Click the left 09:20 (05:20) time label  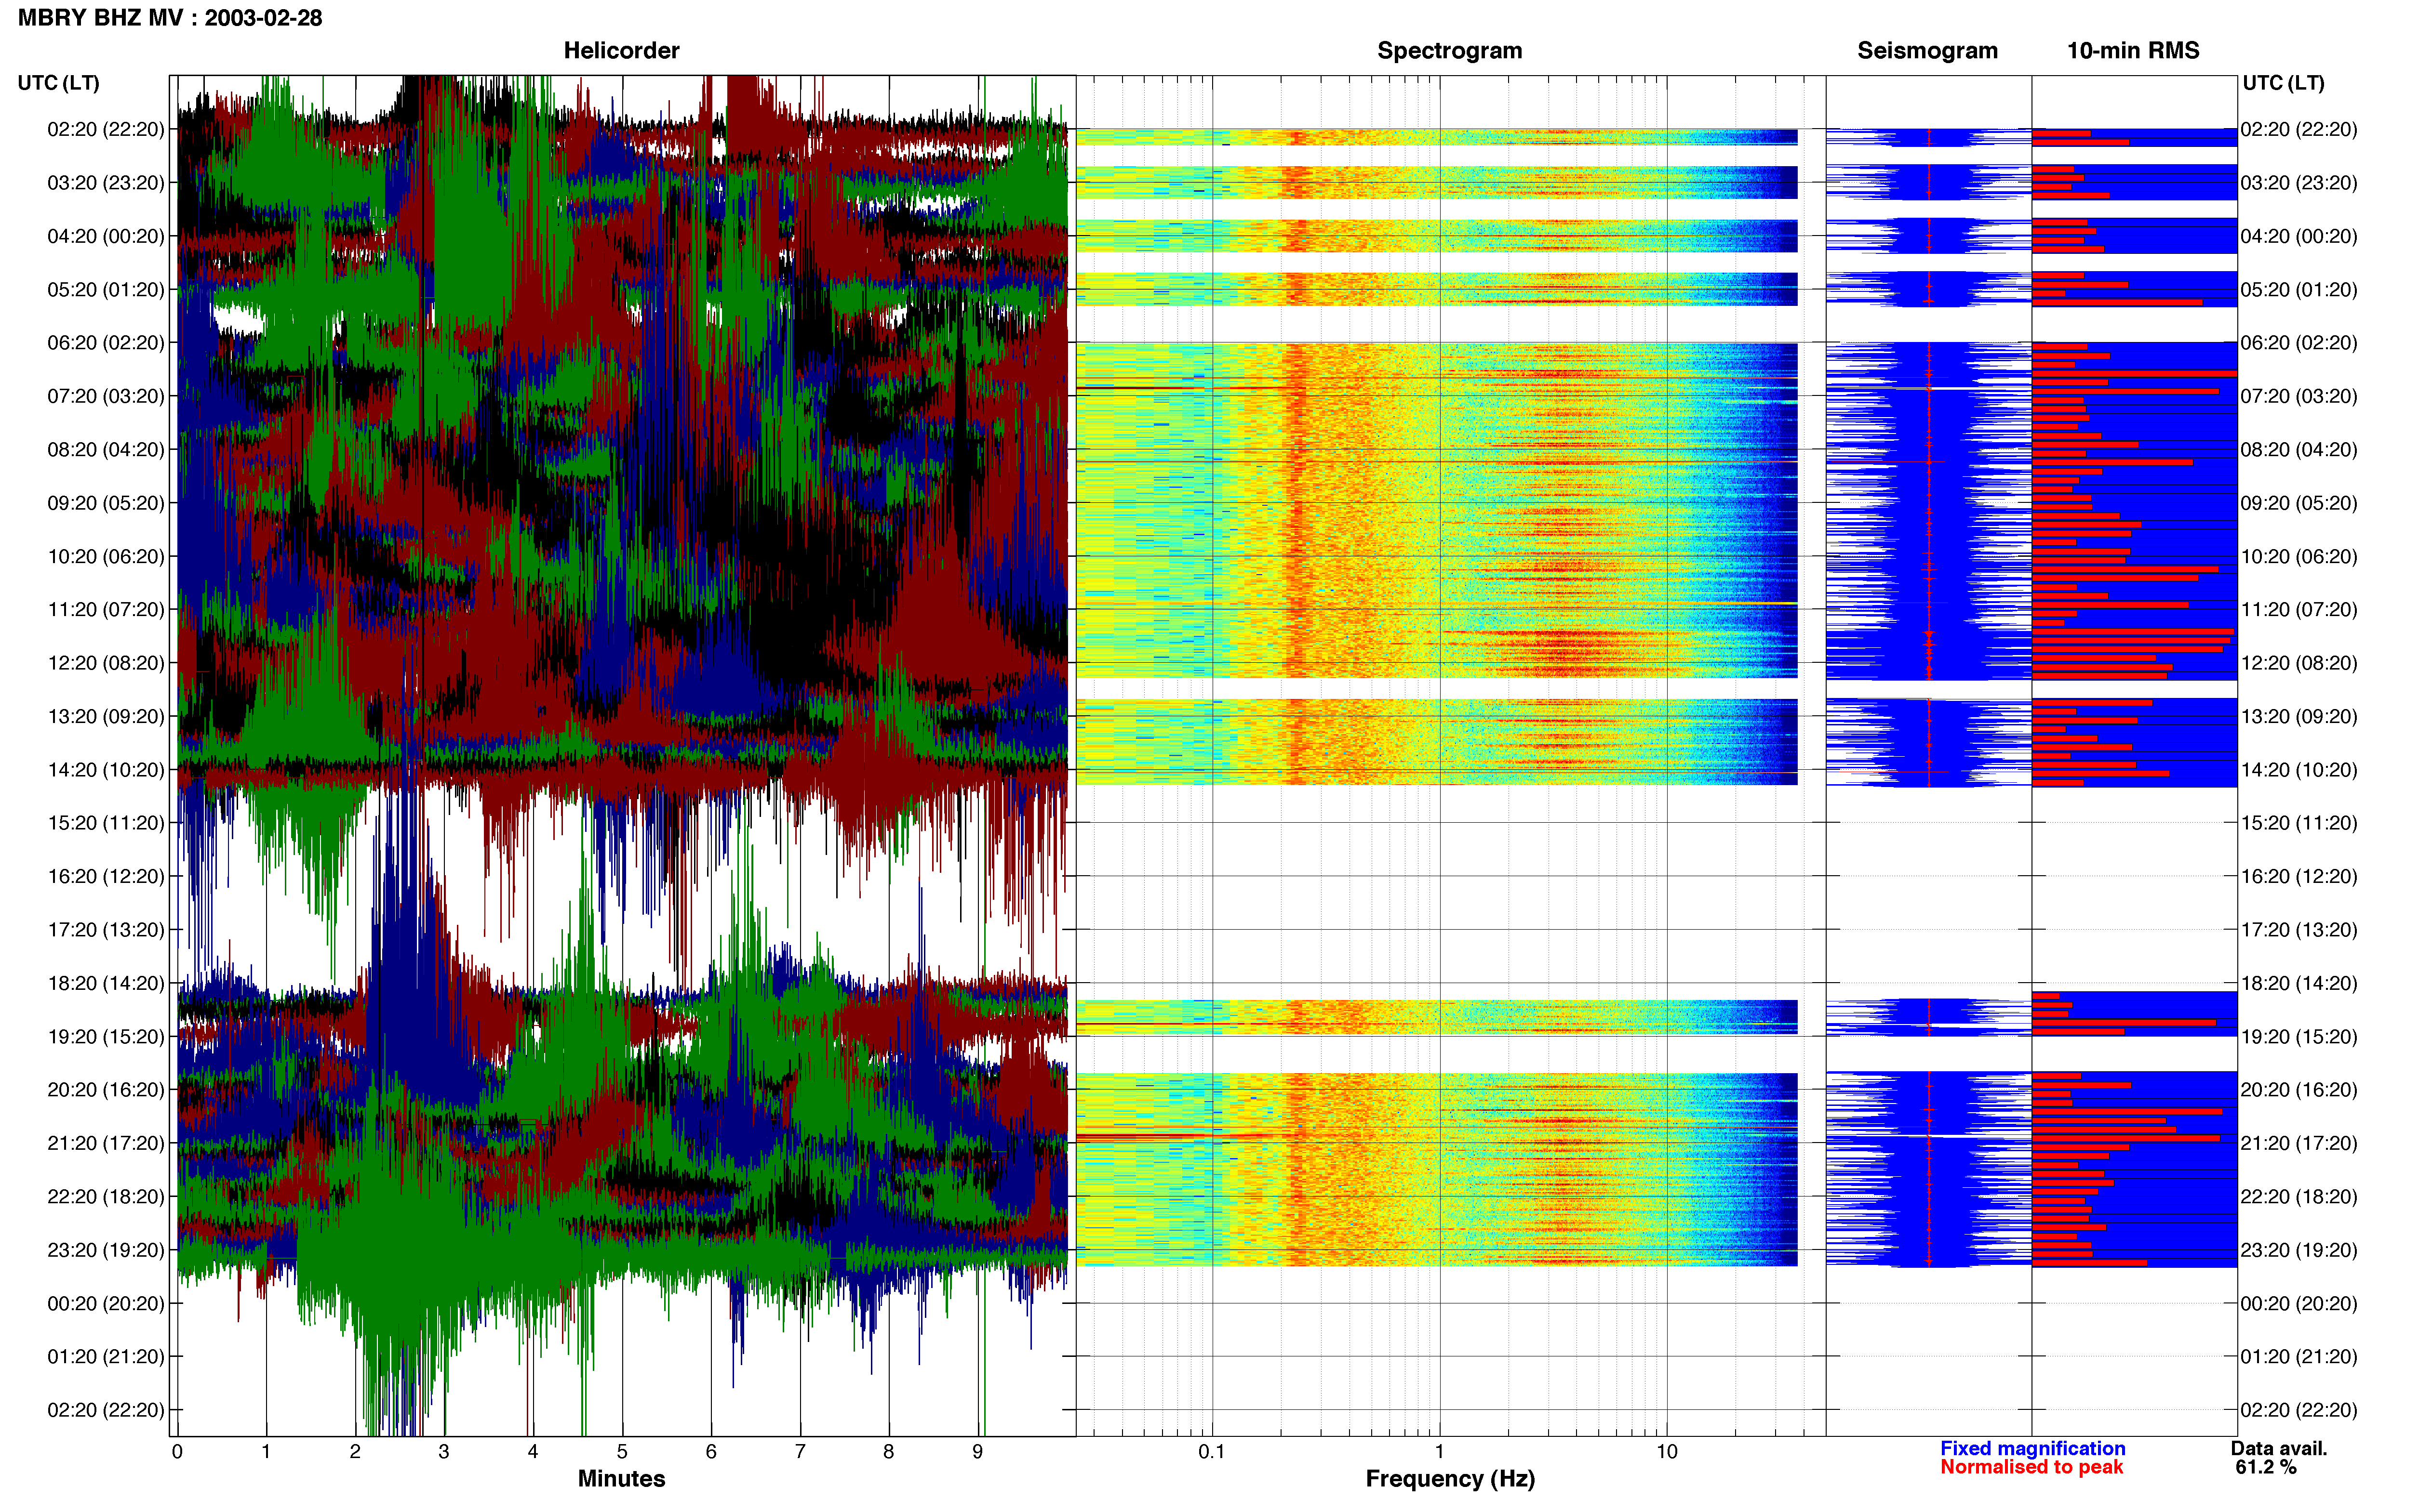[x=106, y=503]
